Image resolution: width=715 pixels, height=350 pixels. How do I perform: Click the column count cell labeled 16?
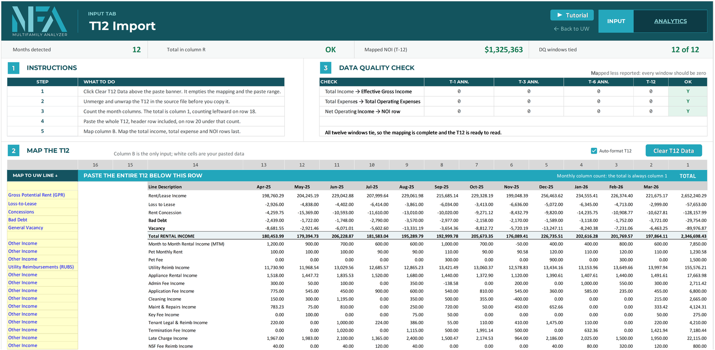pos(95,165)
